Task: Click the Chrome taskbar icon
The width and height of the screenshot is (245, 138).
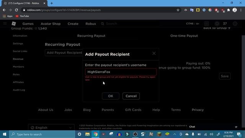Action: 95,134
